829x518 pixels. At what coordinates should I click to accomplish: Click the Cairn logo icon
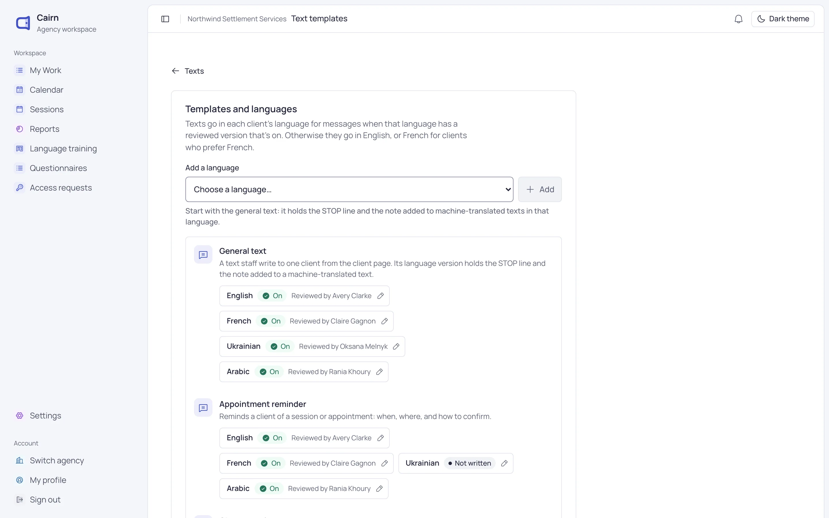click(x=23, y=23)
